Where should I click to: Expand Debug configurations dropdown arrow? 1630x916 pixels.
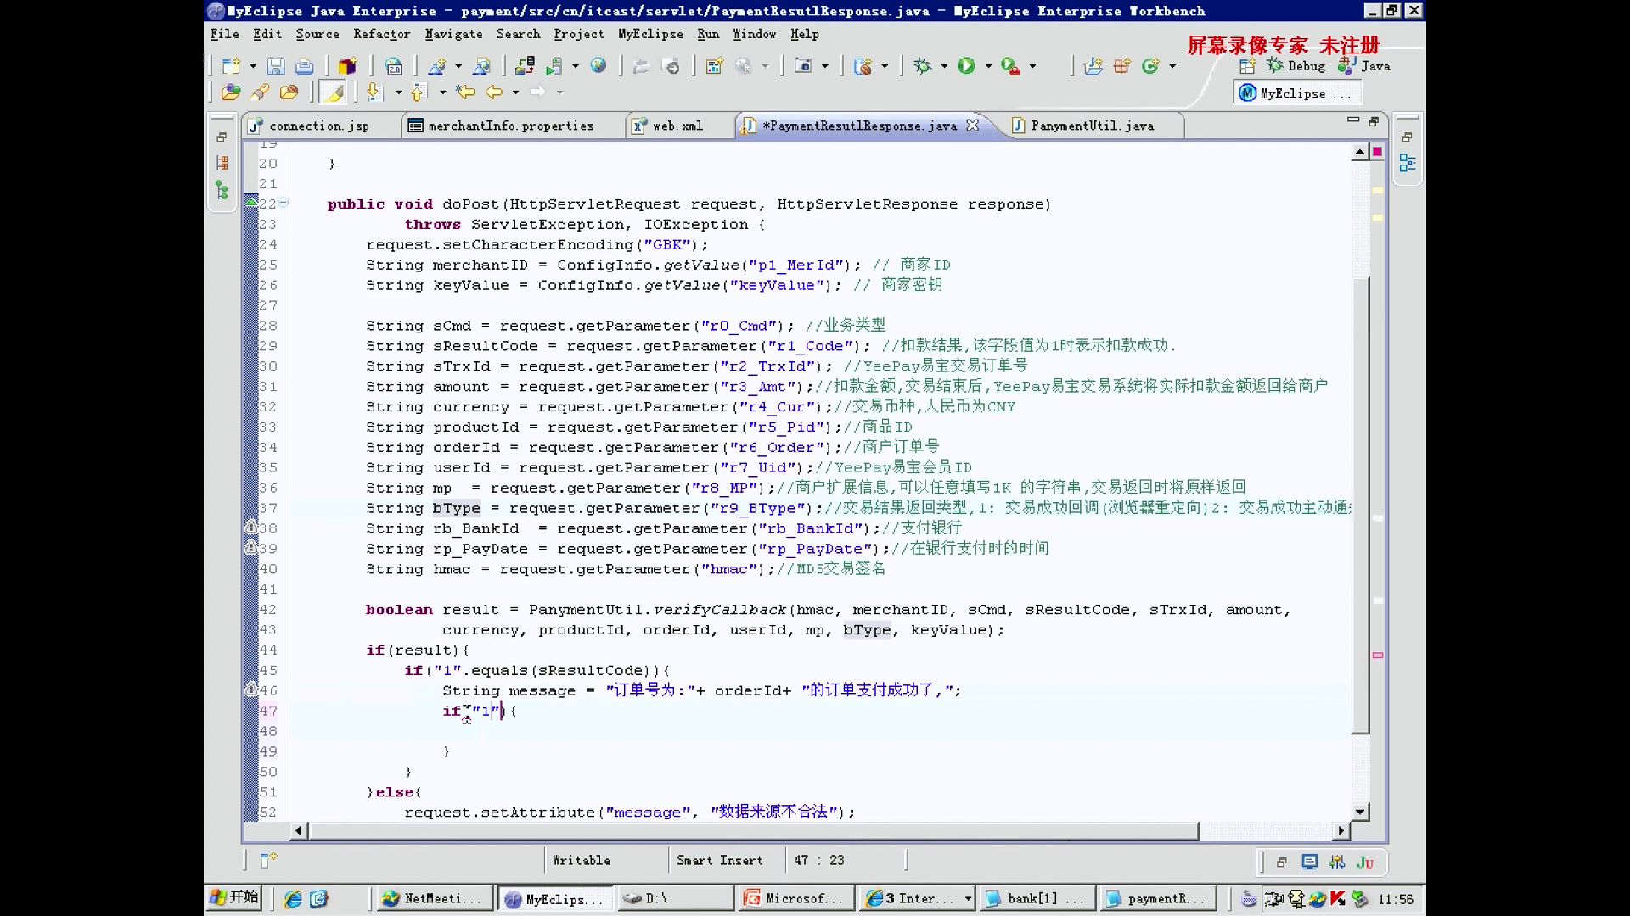944,66
